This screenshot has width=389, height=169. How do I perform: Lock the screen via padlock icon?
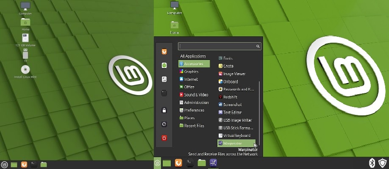(x=164, y=110)
